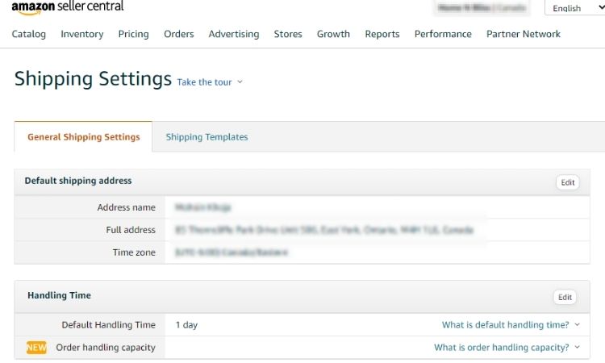Go to the Performance menu
The height and width of the screenshot is (363, 605).
click(443, 34)
